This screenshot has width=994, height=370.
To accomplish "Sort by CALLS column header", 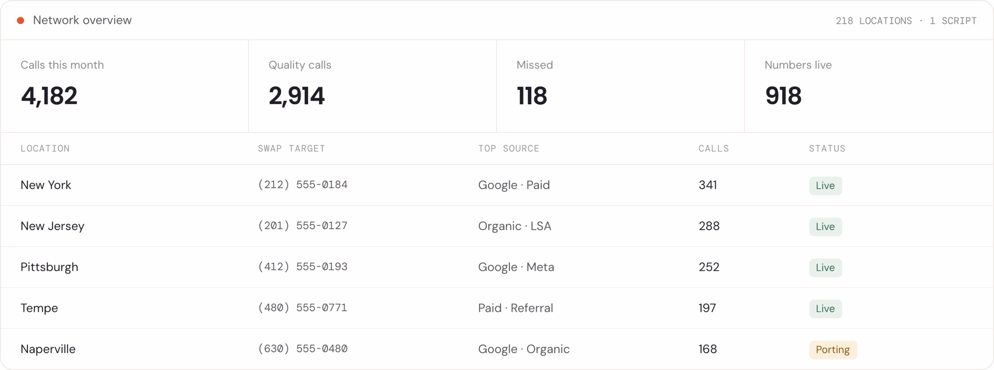I will (x=714, y=149).
